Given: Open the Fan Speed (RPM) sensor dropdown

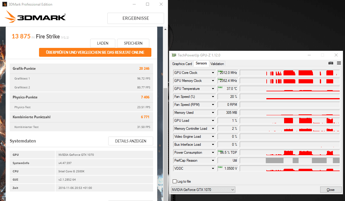Looking at the screenshot, I should tap(213, 105).
